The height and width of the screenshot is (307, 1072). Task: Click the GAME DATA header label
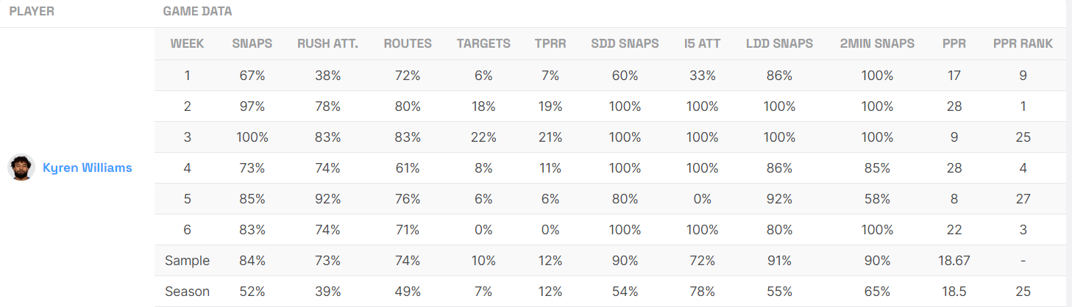[x=199, y=12]
